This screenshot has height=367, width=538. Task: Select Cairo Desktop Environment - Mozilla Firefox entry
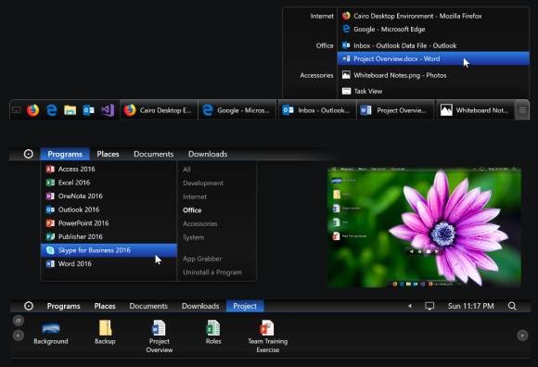tap(433, 16)
